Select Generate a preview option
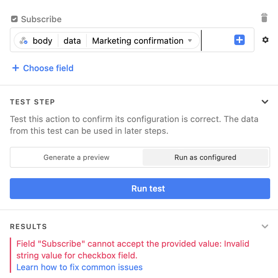 [x=76, y=157]
